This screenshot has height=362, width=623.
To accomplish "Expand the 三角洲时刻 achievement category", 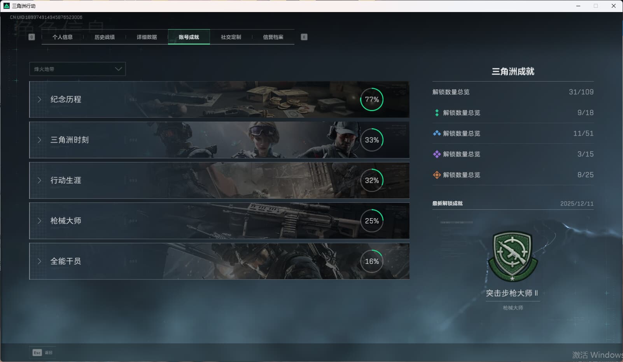I will pyautogui.click(x=69, y=140).
